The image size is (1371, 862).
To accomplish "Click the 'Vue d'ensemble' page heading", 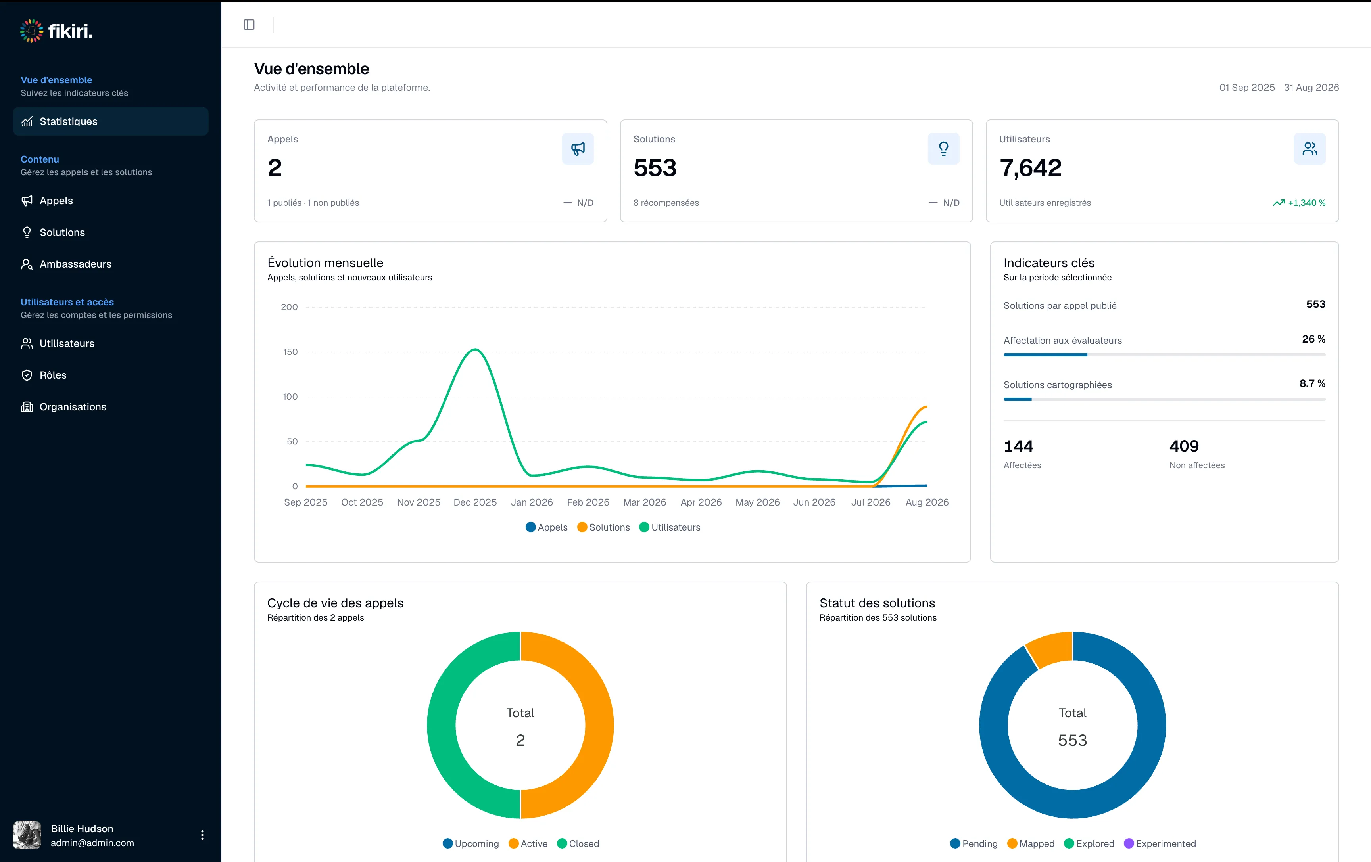I will 311,69.
